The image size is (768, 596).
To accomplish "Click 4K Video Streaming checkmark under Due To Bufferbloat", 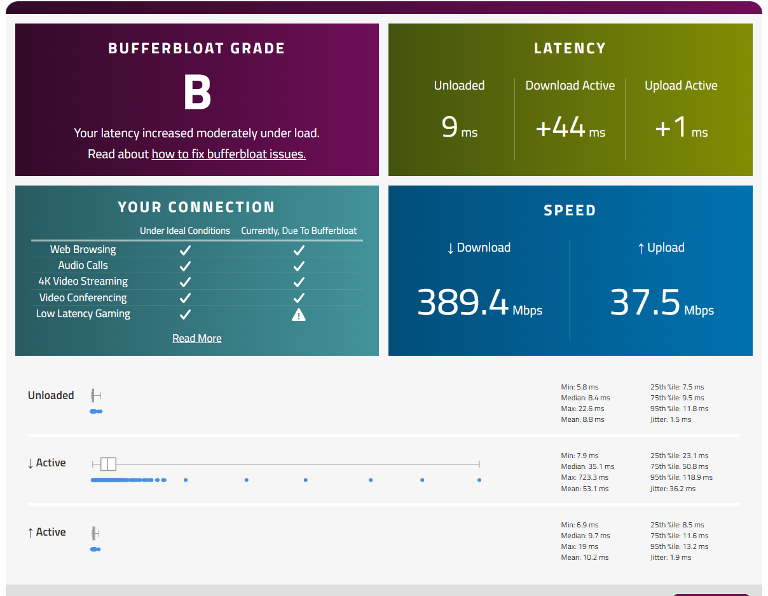I will point(299,281).
